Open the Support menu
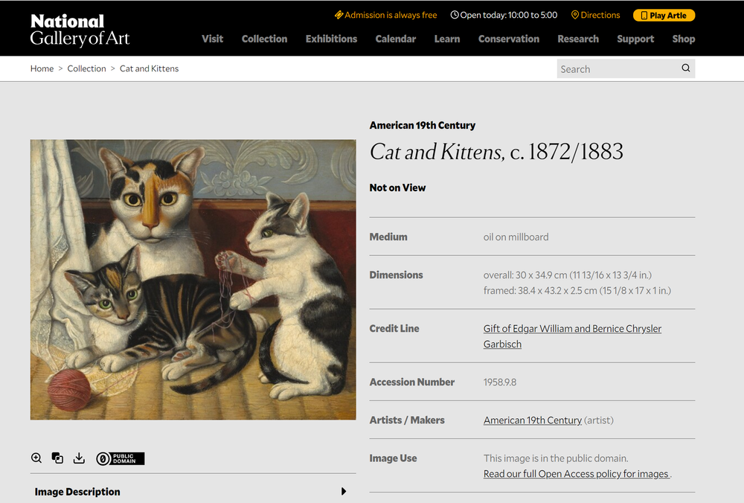 click(x=635, y=39)
